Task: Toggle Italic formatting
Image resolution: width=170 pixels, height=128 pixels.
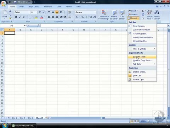Action: (20, 17)
